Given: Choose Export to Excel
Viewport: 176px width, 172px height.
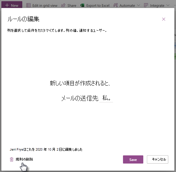Looking at the screenshot, I should coord(95,5).
